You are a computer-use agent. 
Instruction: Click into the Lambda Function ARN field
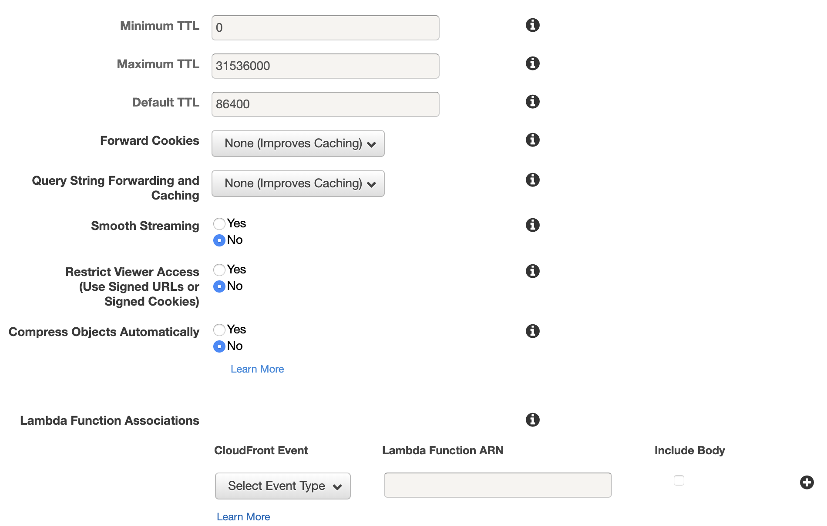(498, 485)
